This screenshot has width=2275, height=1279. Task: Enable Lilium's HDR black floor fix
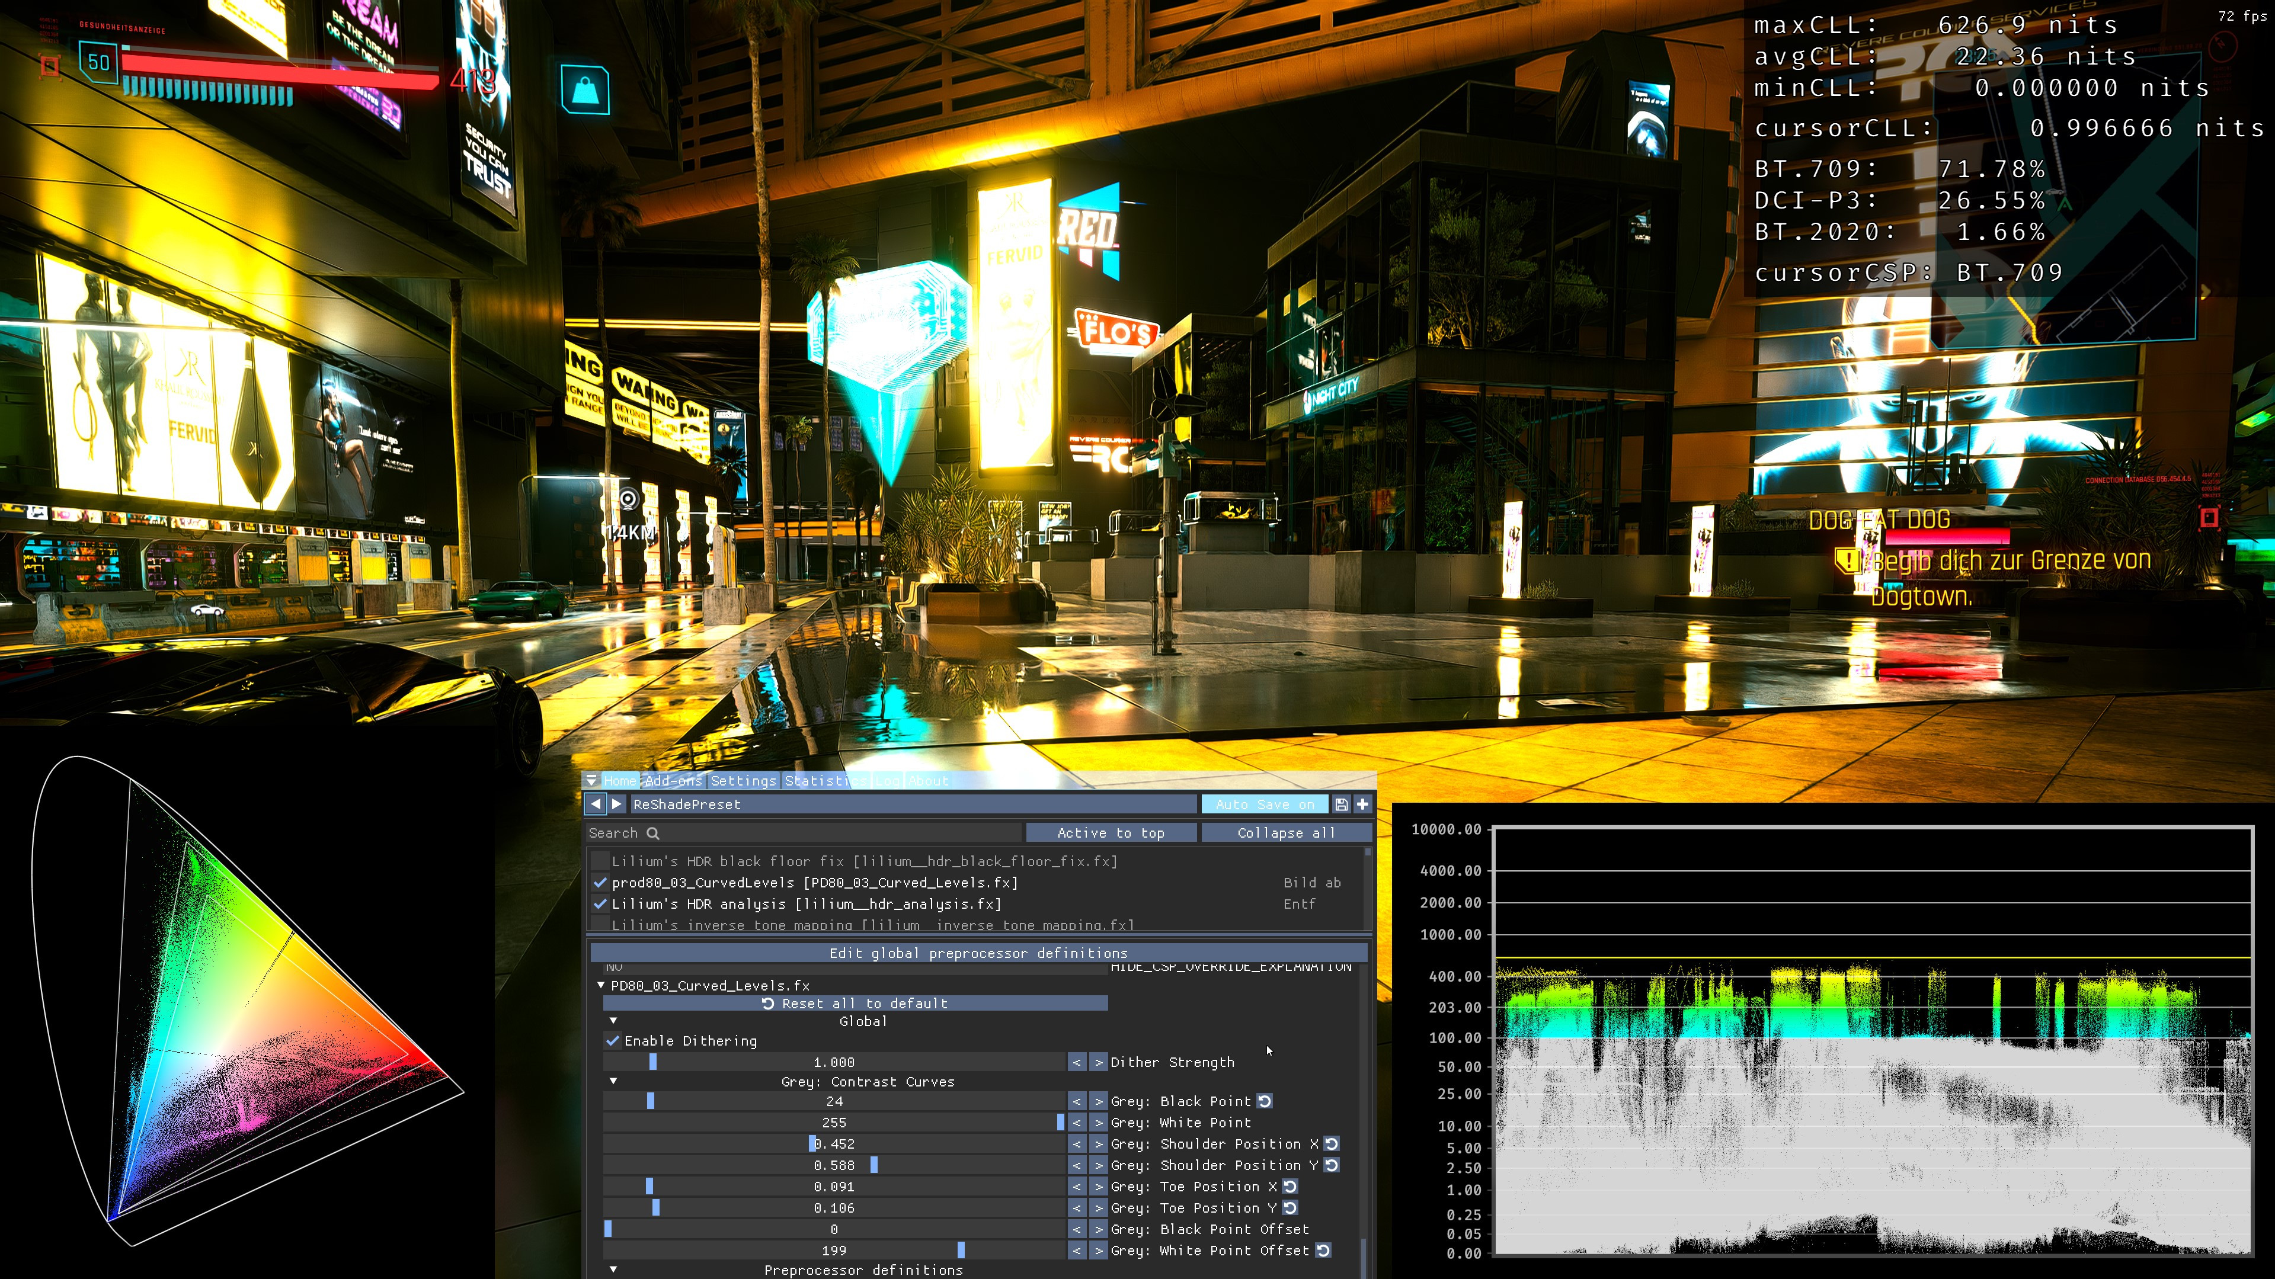point(600,861)
